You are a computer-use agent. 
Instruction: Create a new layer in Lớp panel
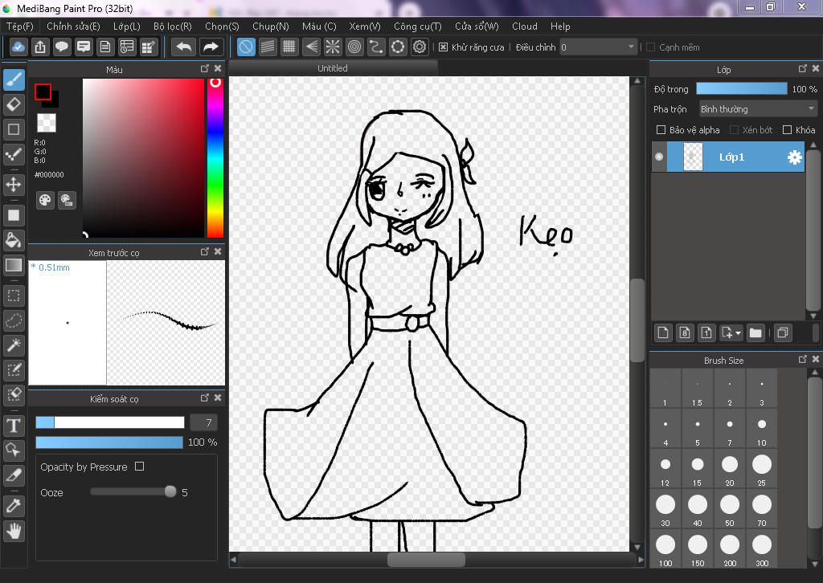click(663, 333)
